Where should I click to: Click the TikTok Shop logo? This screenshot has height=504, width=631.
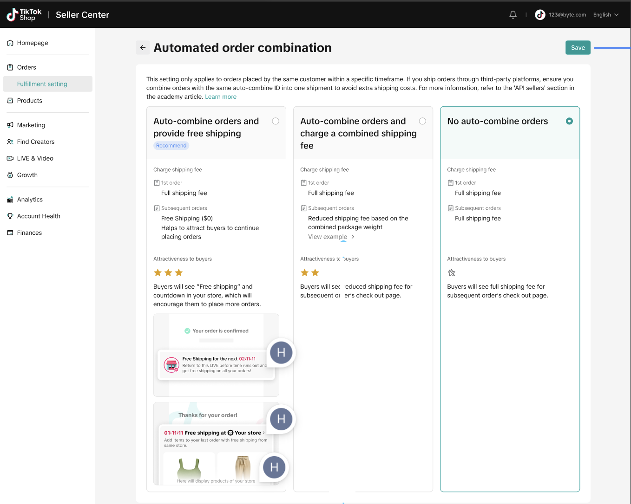(24, 15)
